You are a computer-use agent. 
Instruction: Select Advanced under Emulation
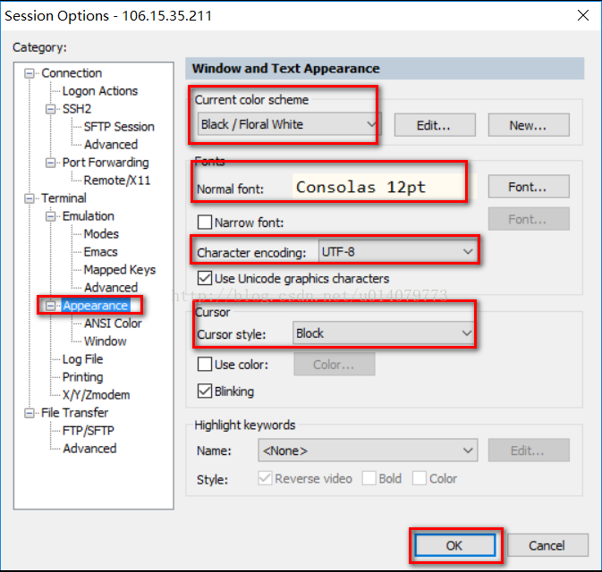coord(111,288)
